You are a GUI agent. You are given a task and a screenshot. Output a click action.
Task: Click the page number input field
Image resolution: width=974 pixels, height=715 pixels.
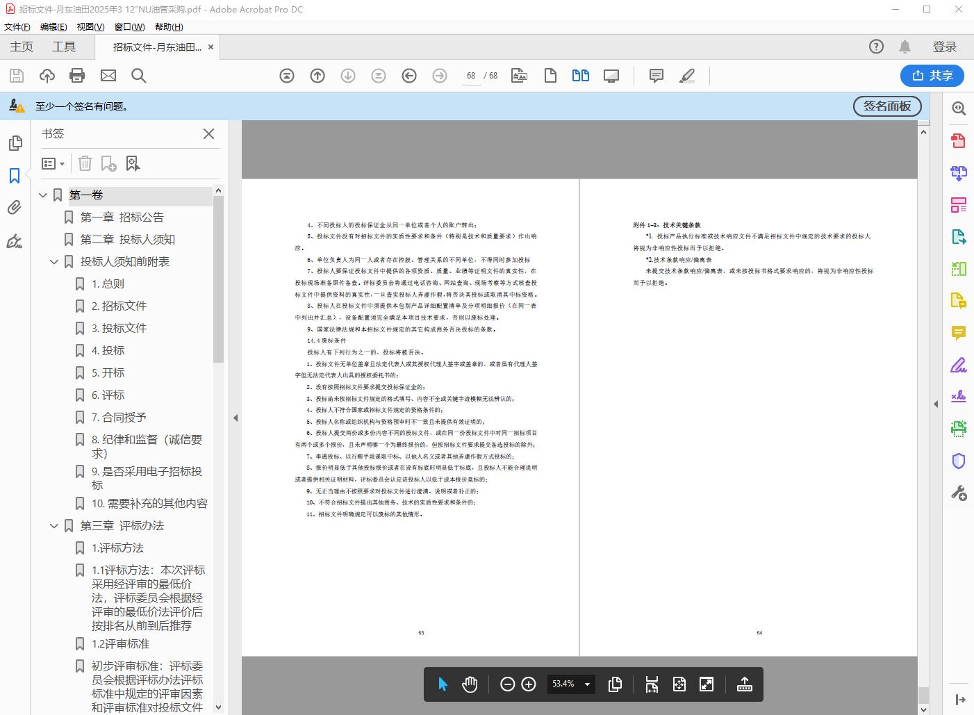pyautogui.click(x=471, y=76)
